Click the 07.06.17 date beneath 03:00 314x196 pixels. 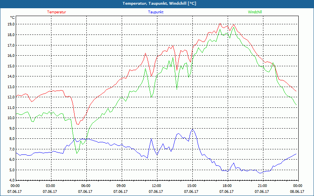[x=50, y=192]
